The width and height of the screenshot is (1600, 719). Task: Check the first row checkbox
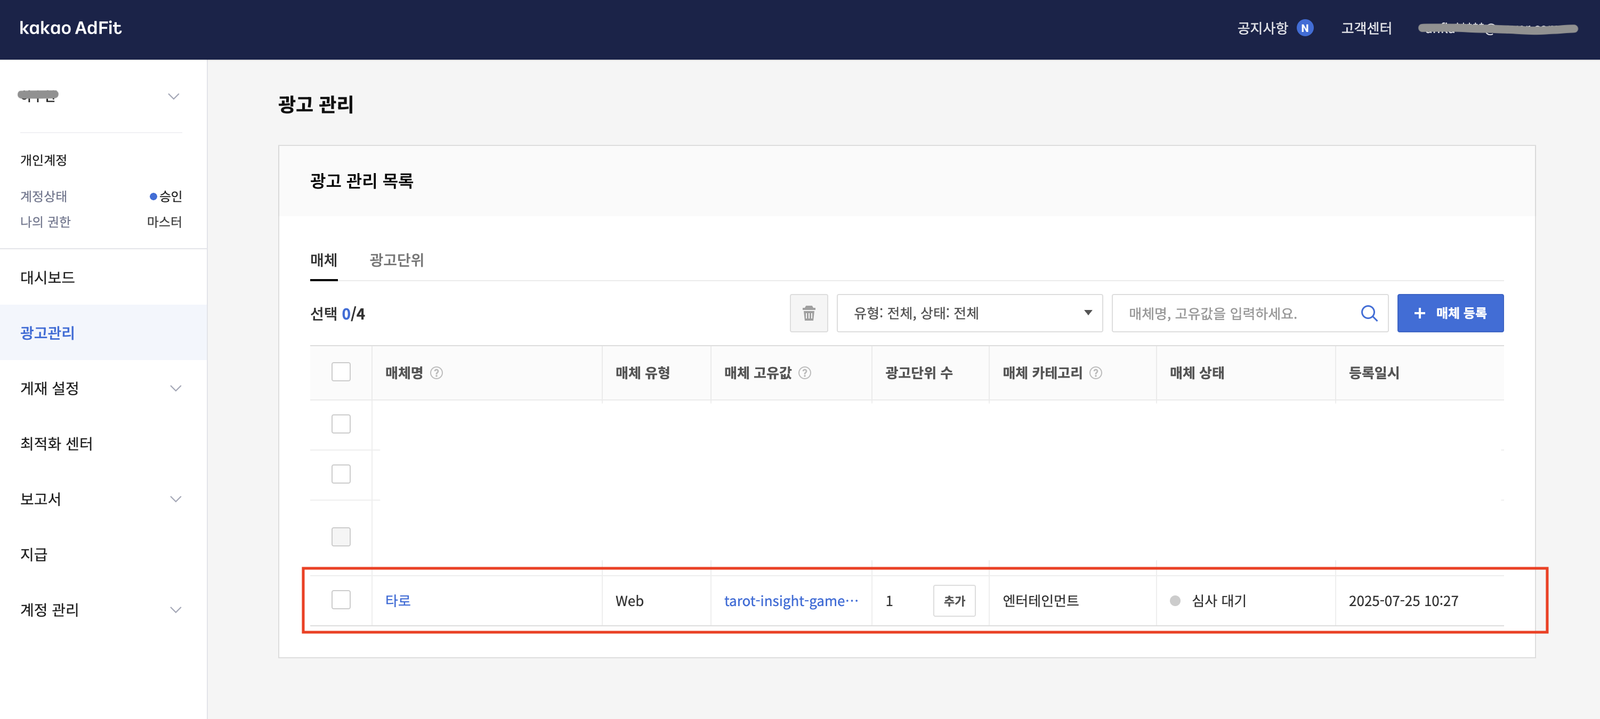tap(341, 424)
